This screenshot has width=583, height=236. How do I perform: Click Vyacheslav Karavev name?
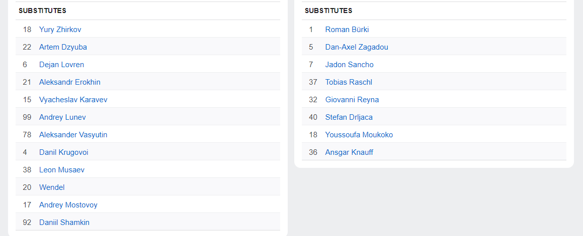coord(73,100)
